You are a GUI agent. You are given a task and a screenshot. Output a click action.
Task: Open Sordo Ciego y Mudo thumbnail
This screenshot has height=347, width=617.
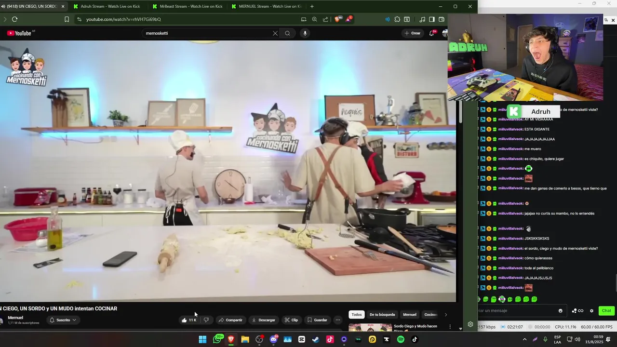point(370,327)
